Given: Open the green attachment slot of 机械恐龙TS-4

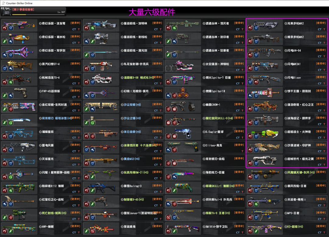Looking at the screenshot, I should point(11,82).
